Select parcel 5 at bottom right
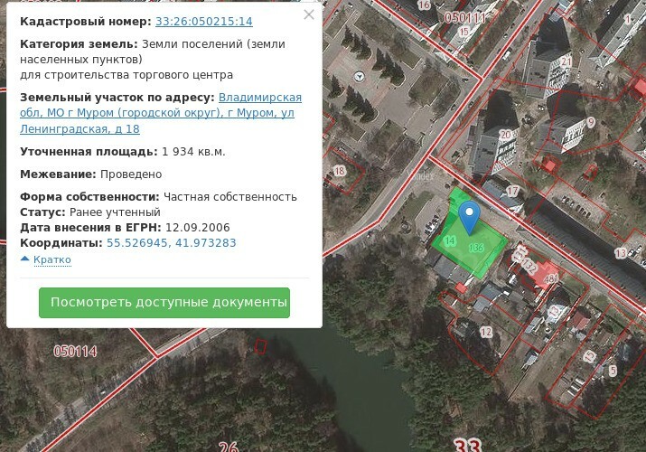 [613, 371]
